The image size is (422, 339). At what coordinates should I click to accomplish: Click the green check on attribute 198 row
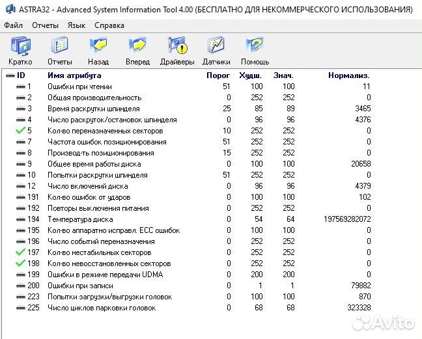(x=20, y=264)
